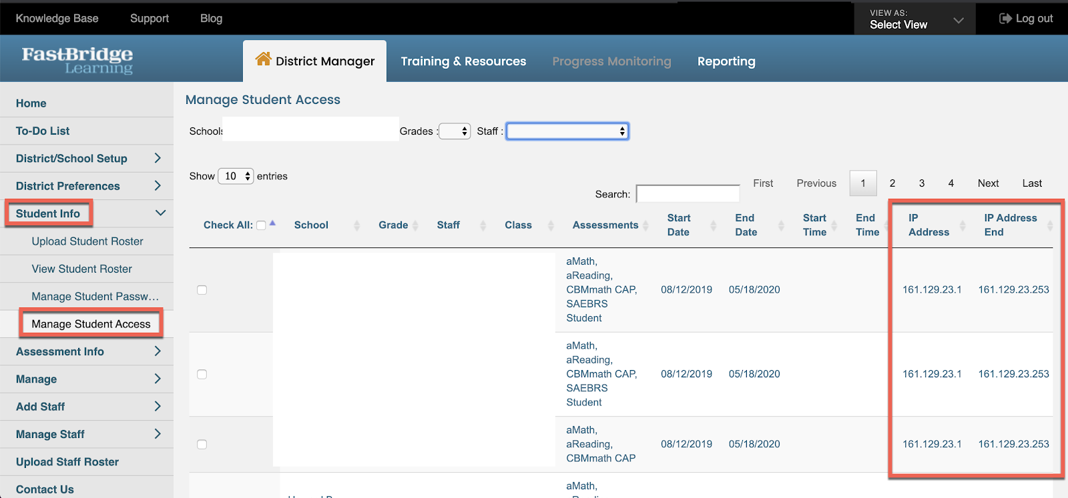Sort table by Class column
Image resolution: width=1068 pixels, height=498 pixels.
pyautogui.click(x=518, y=225)
